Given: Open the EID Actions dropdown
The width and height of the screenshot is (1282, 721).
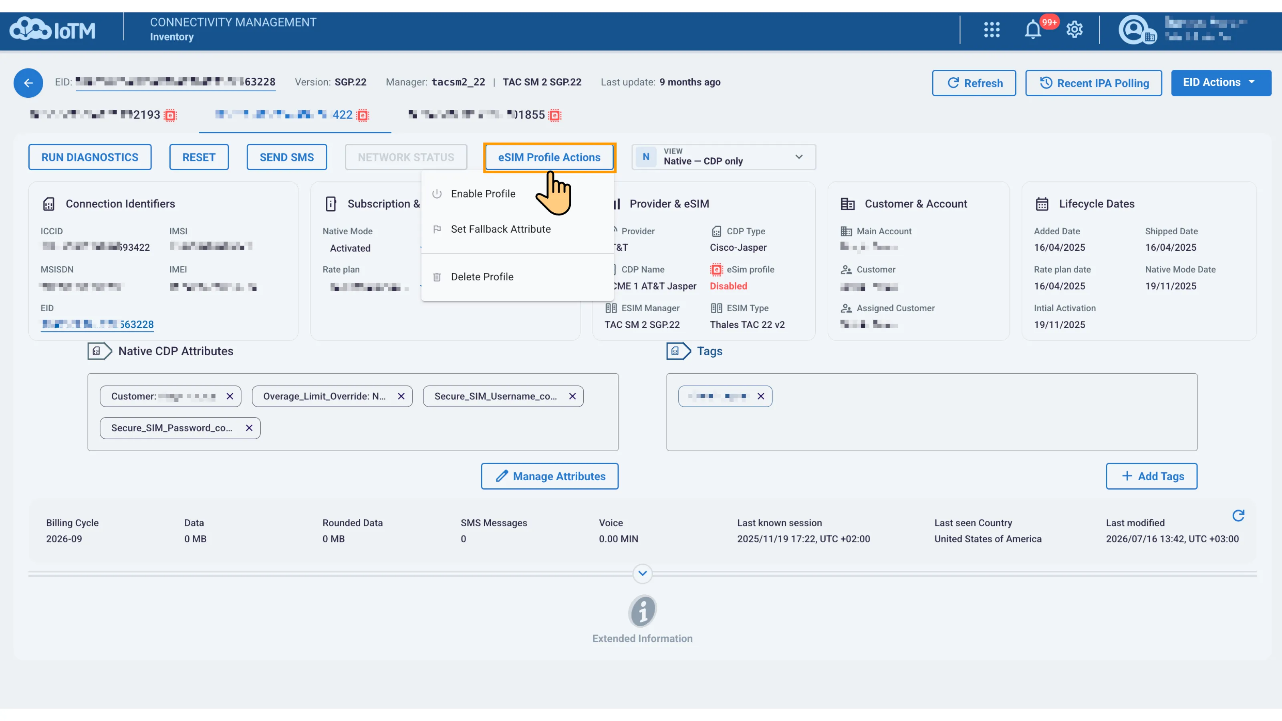Looking at the screenshot, I should pyautogui.click(x=1221, y=83).
